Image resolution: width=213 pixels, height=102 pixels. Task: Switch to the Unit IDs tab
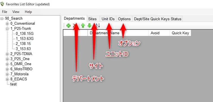pos(108,19)
